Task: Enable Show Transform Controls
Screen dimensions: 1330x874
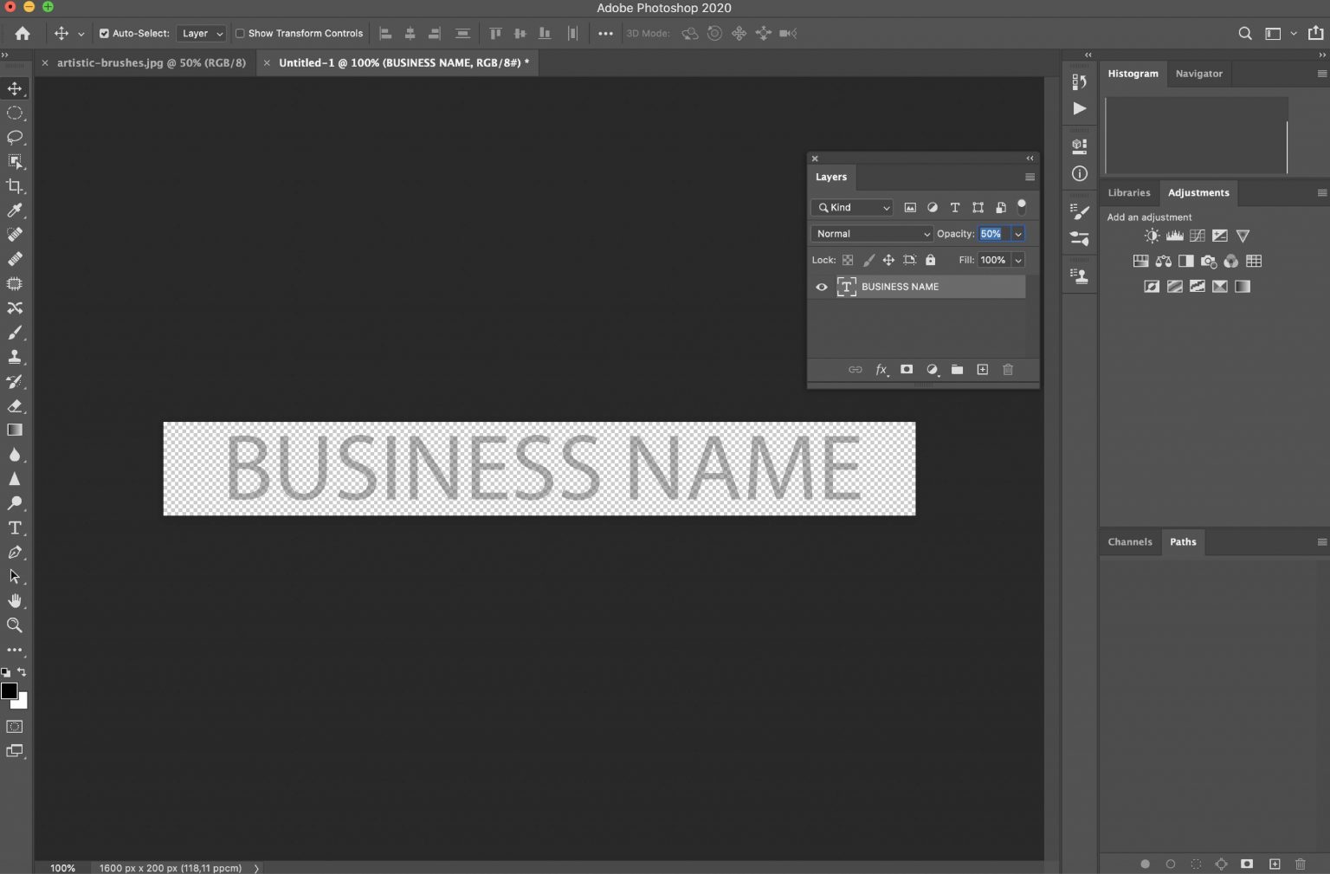Action: pos(239,33)
